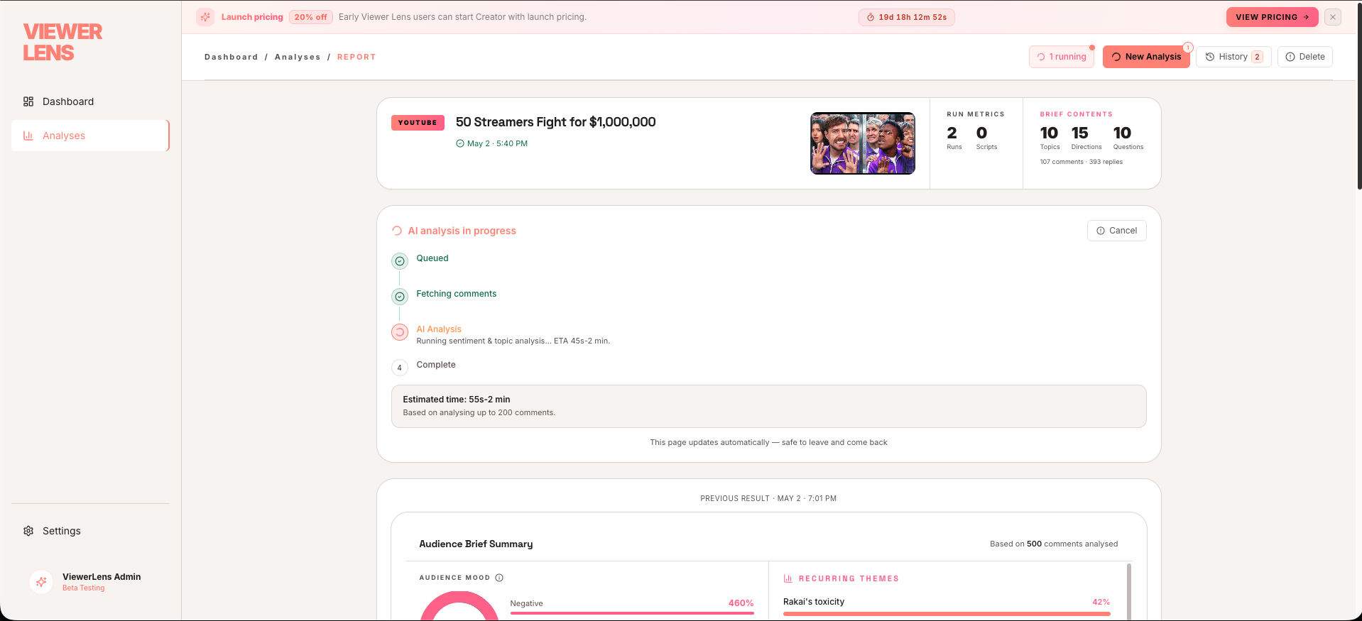Click the Settings gear icon
Screen dimensions: 1362x621
[28, 531]
